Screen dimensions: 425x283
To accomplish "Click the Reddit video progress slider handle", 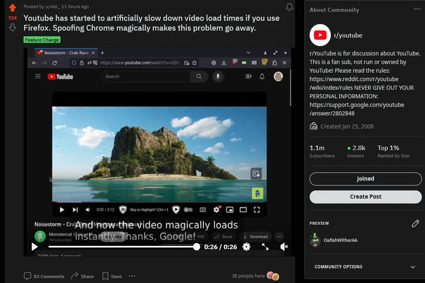I will pyautogui.click(x=197, y=247).
